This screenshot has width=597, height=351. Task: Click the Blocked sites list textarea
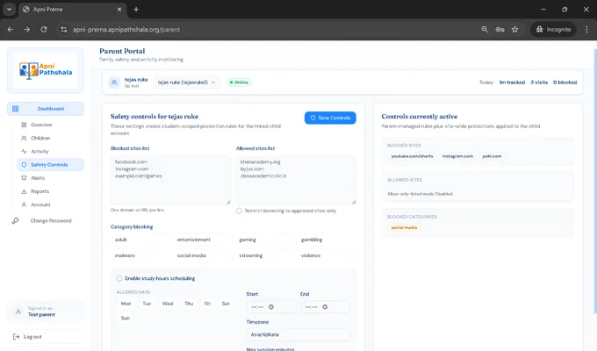[x=170, y=180]
